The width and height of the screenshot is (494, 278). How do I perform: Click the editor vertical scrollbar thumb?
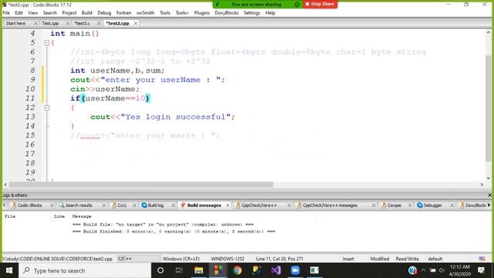pos(488,109)
